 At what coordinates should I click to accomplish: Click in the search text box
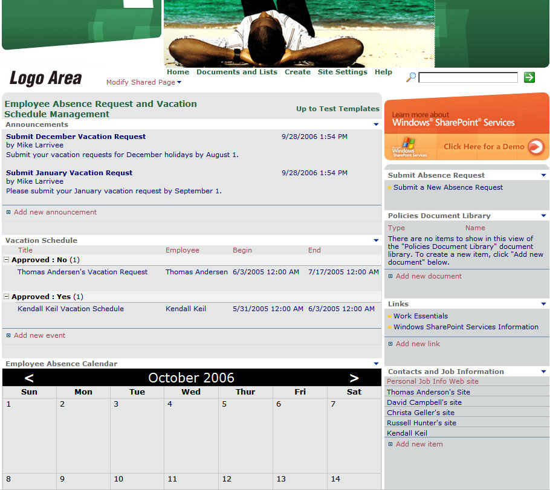pyautogui.click(x=468, y=77)
